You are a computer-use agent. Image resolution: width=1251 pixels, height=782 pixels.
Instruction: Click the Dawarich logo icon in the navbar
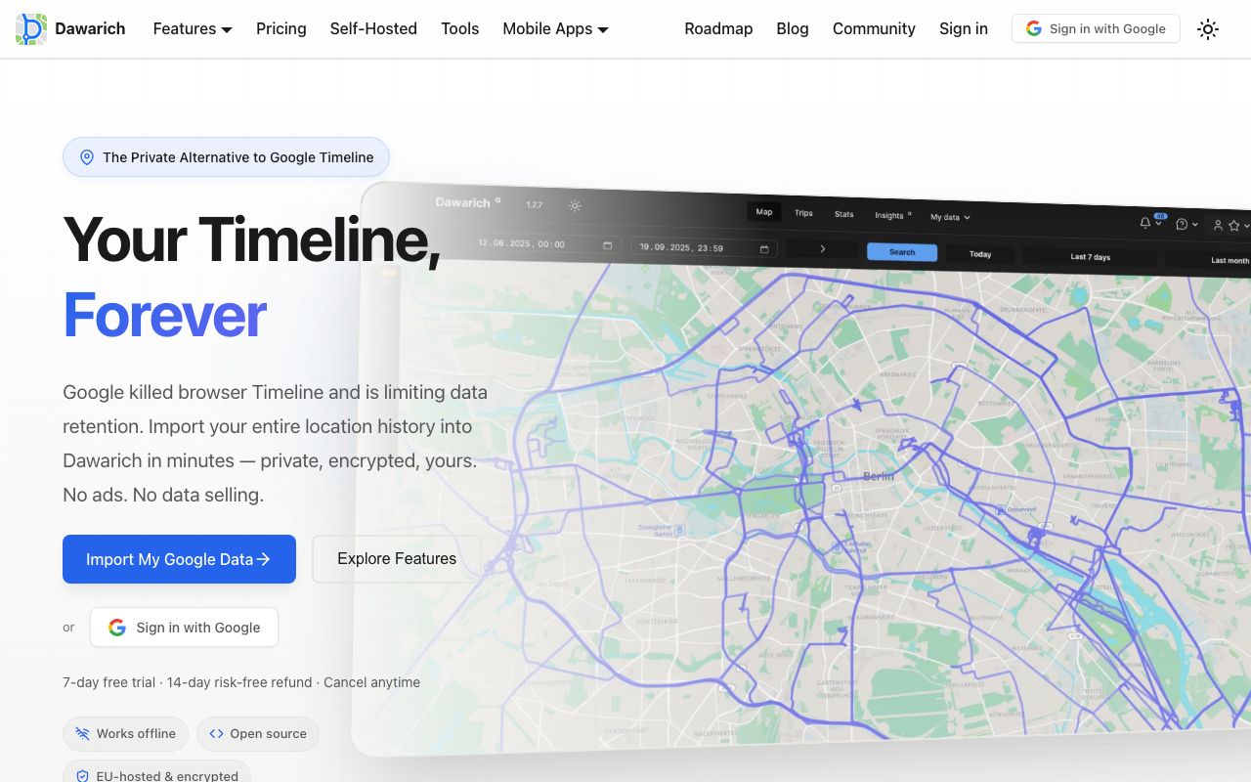[31, 29]
